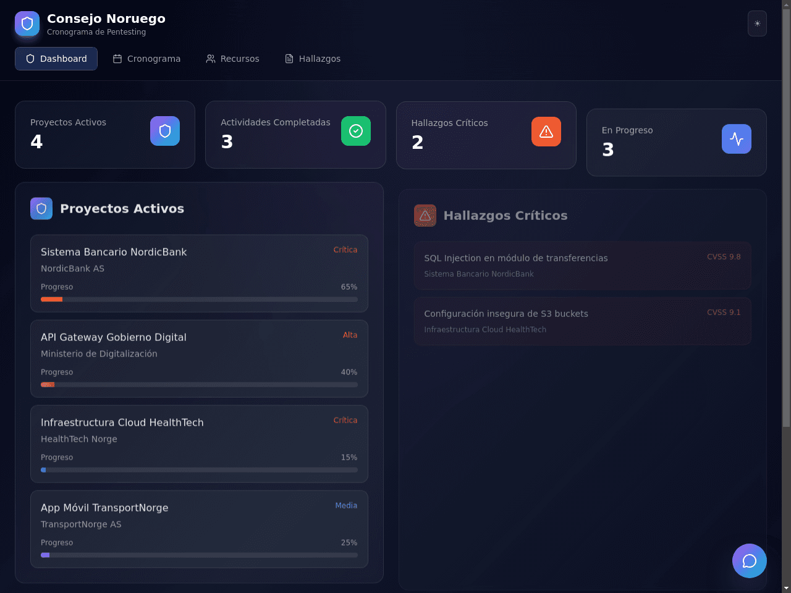Open the Sistema Bancario NordicBank project card
The image size is (791, 593).
click(x=199, y=274)
